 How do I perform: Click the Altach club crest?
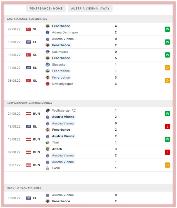pyautogui.click(x=48, y=149)
